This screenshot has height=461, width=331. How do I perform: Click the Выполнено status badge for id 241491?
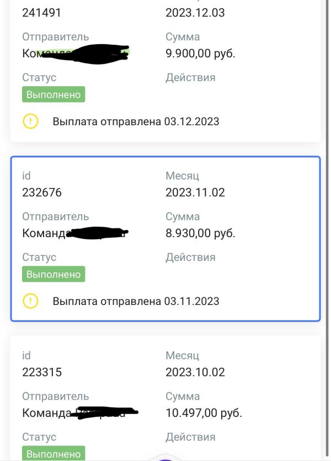[x=54, y=94]
